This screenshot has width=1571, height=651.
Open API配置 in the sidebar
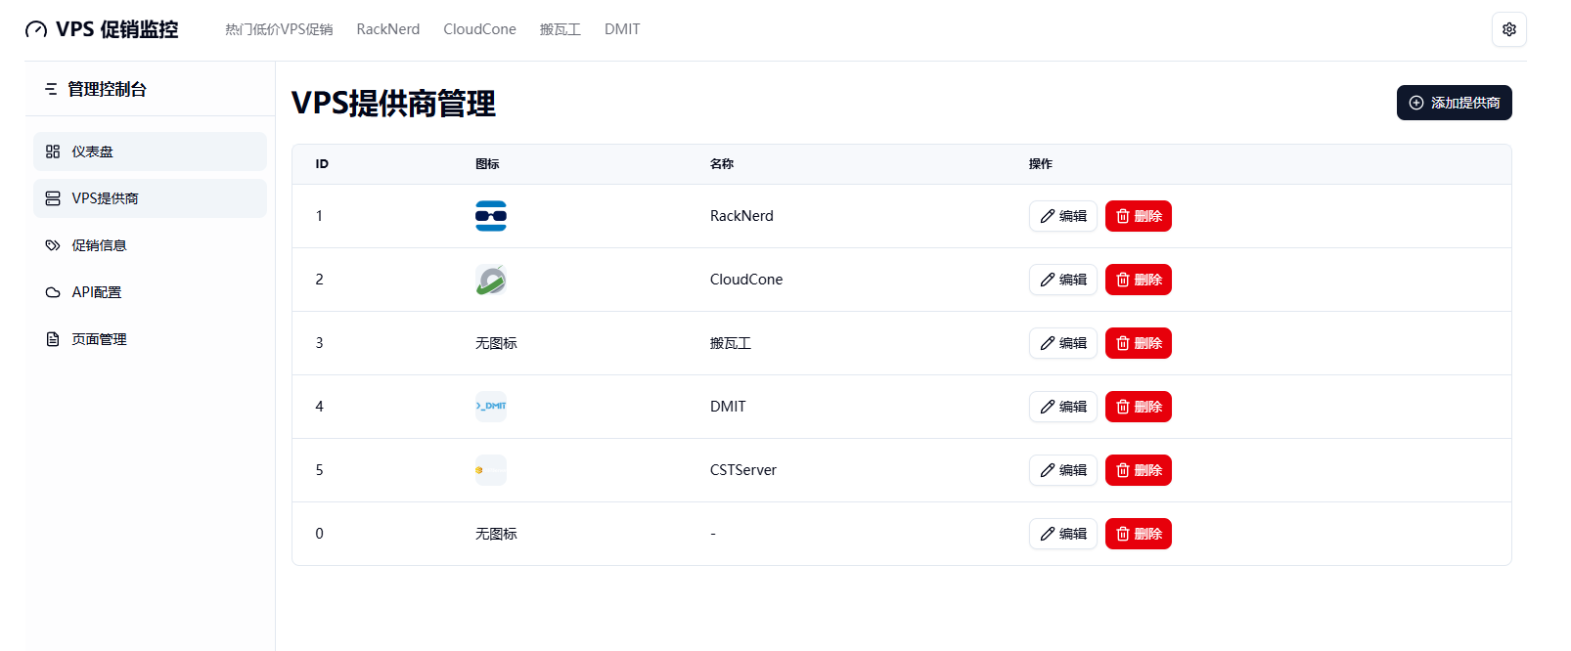tap(150, 292)
